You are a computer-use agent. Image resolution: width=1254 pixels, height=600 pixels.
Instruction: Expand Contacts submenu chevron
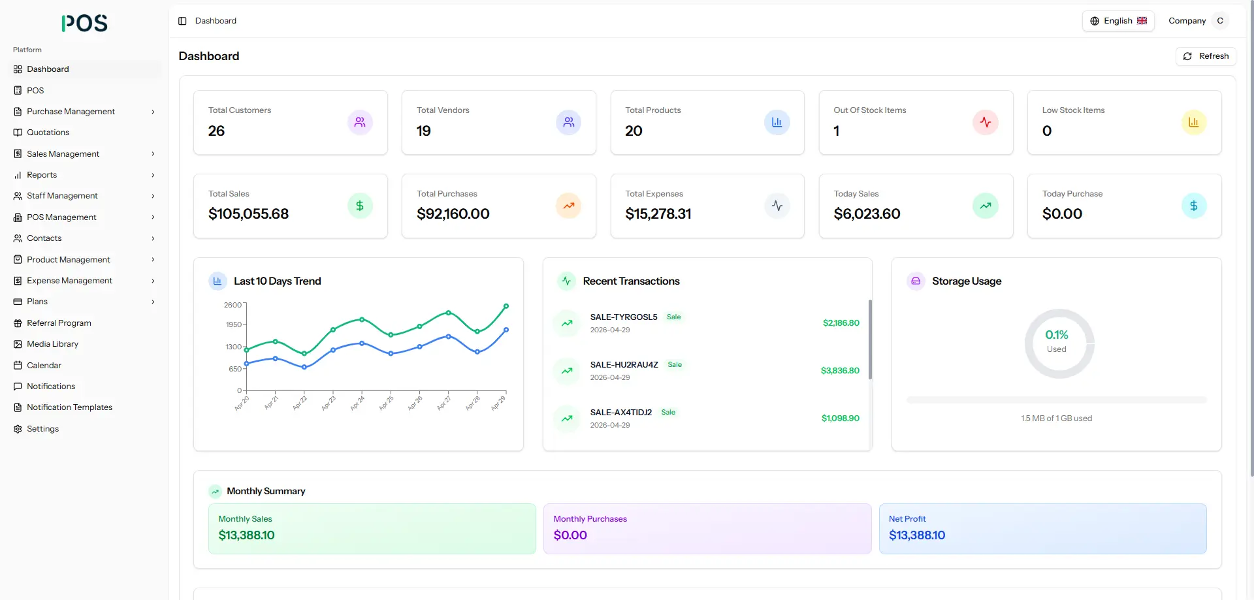(x=153, y=238)
